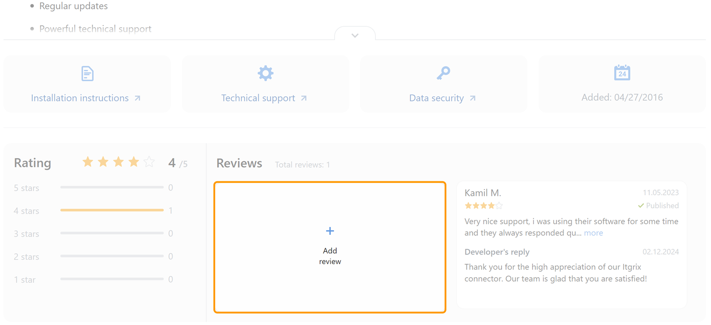Open the Installation instructions link
The image size is (711, 325).
tap(80, 98)
